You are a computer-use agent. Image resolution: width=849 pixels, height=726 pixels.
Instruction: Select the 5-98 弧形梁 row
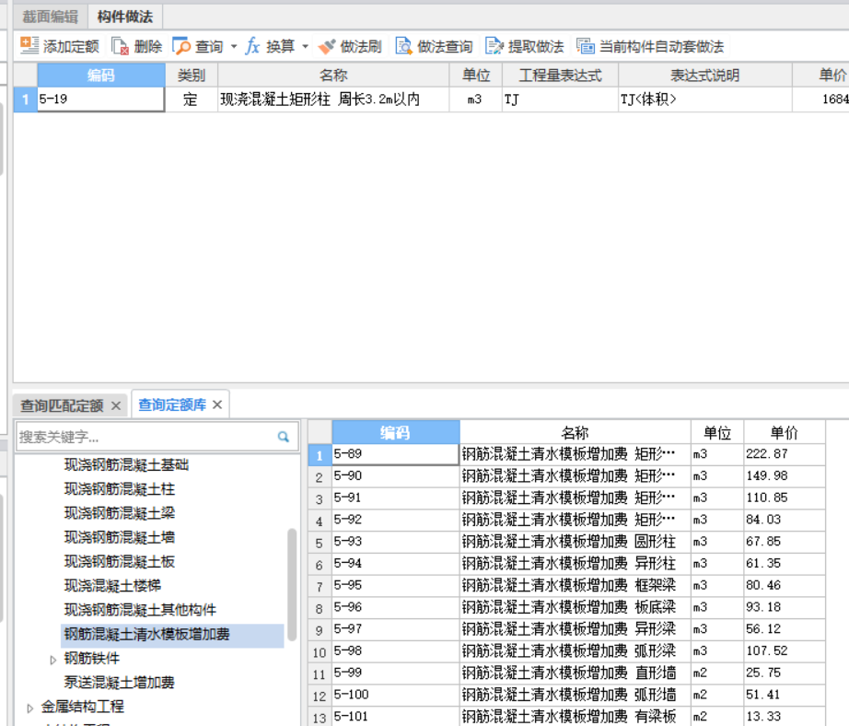[566, 651]
